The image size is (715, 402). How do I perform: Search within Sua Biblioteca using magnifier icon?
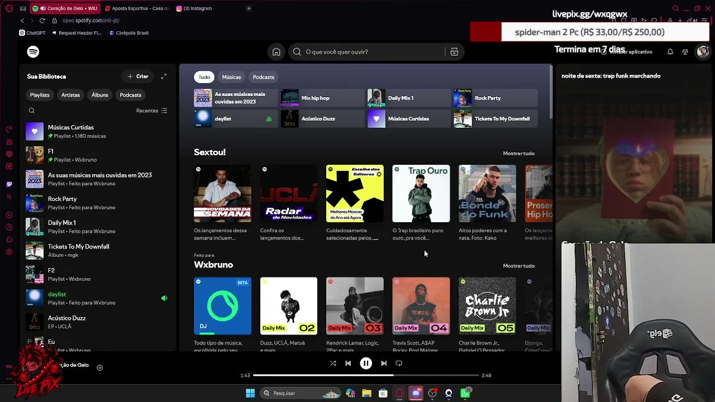pos(32,111)
